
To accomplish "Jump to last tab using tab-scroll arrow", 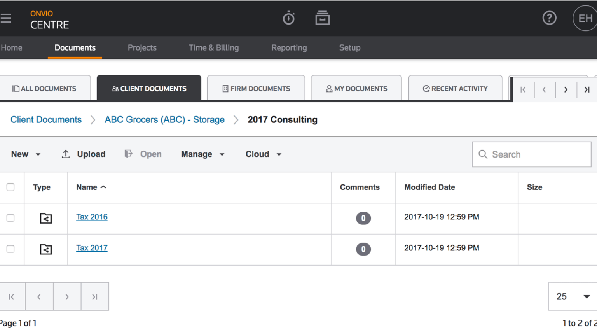I will tap(587, 89).
